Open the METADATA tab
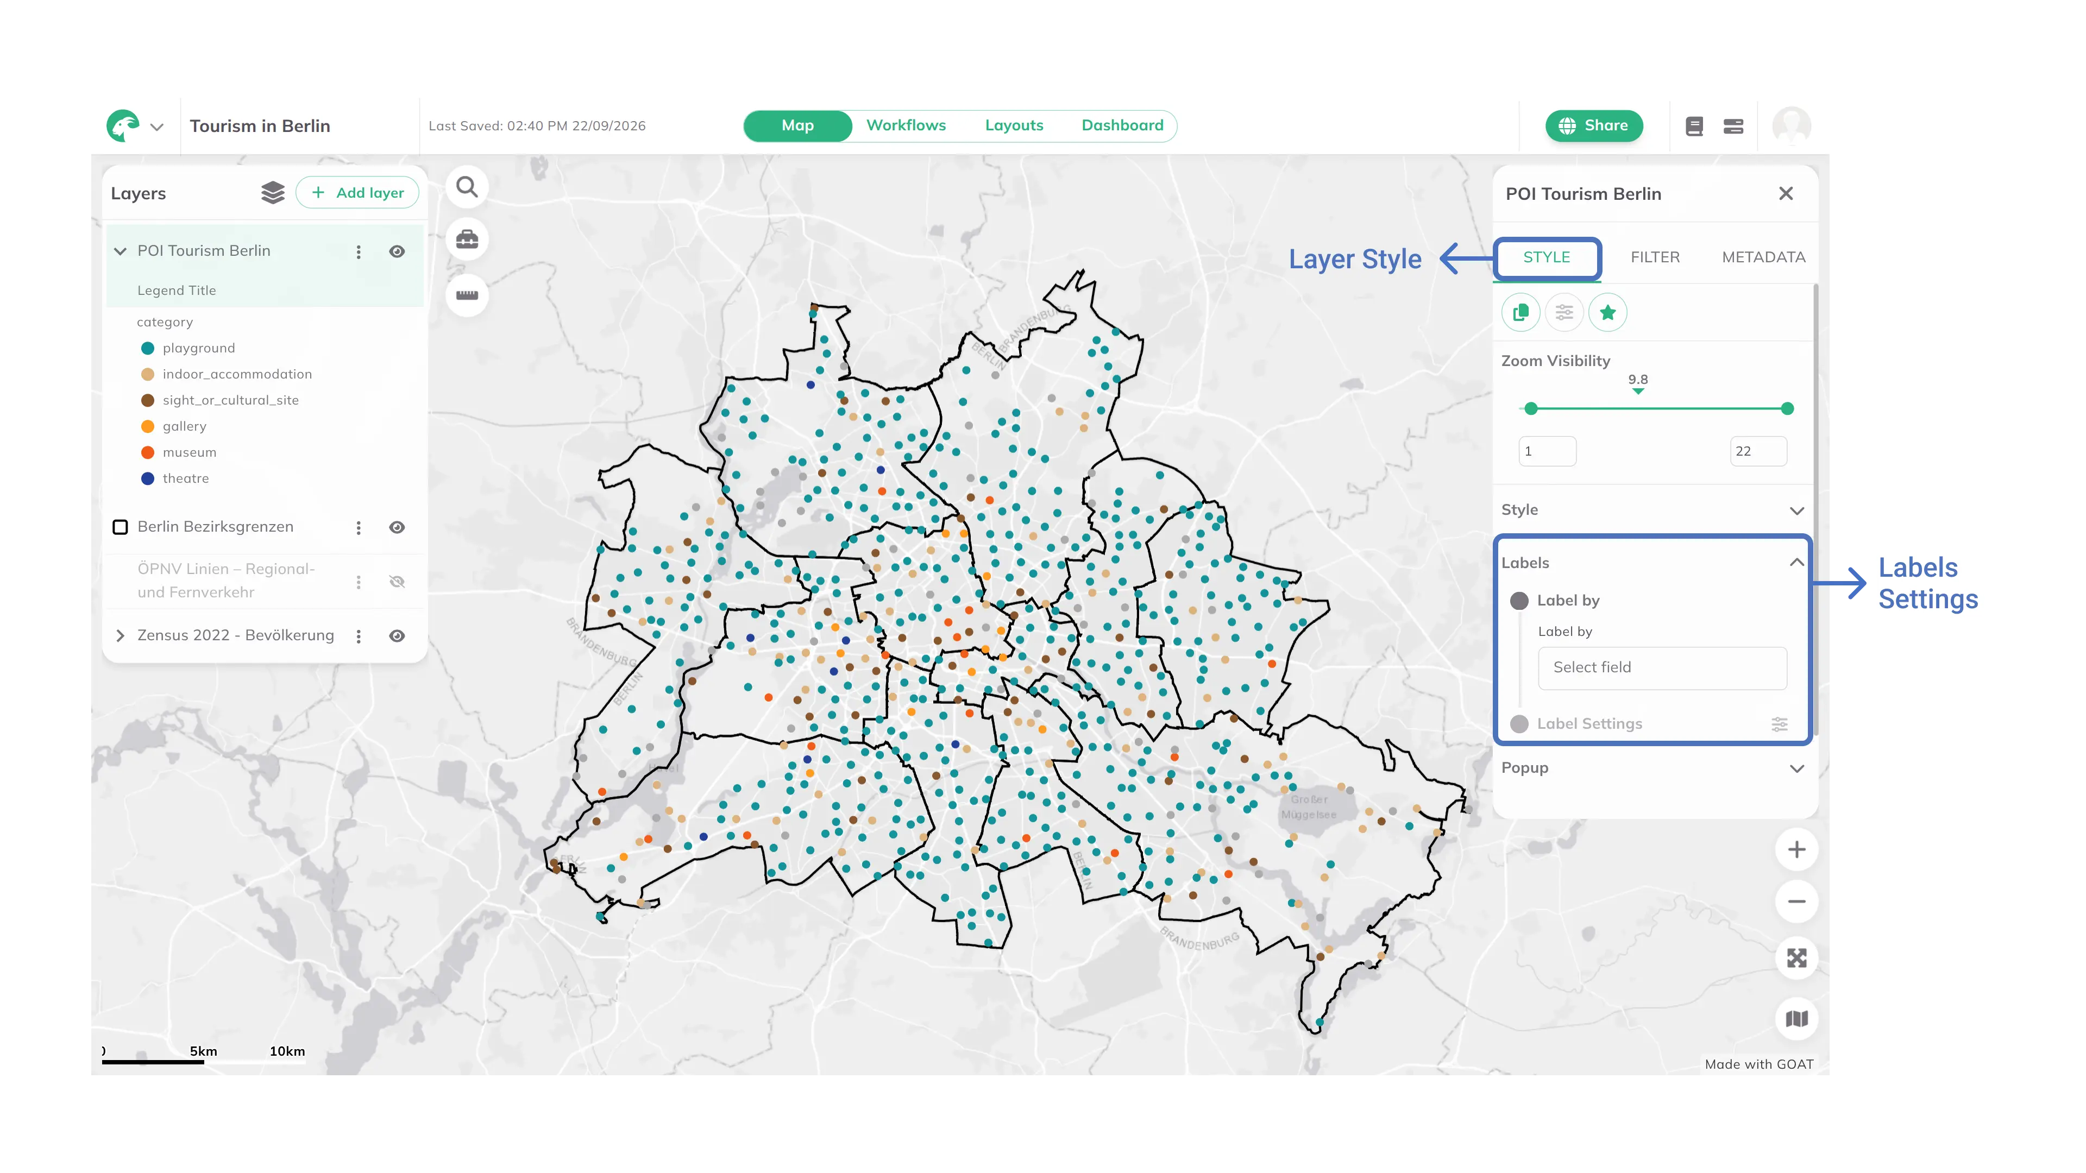This screenshot has height=1173, width=2086. 1763,257
